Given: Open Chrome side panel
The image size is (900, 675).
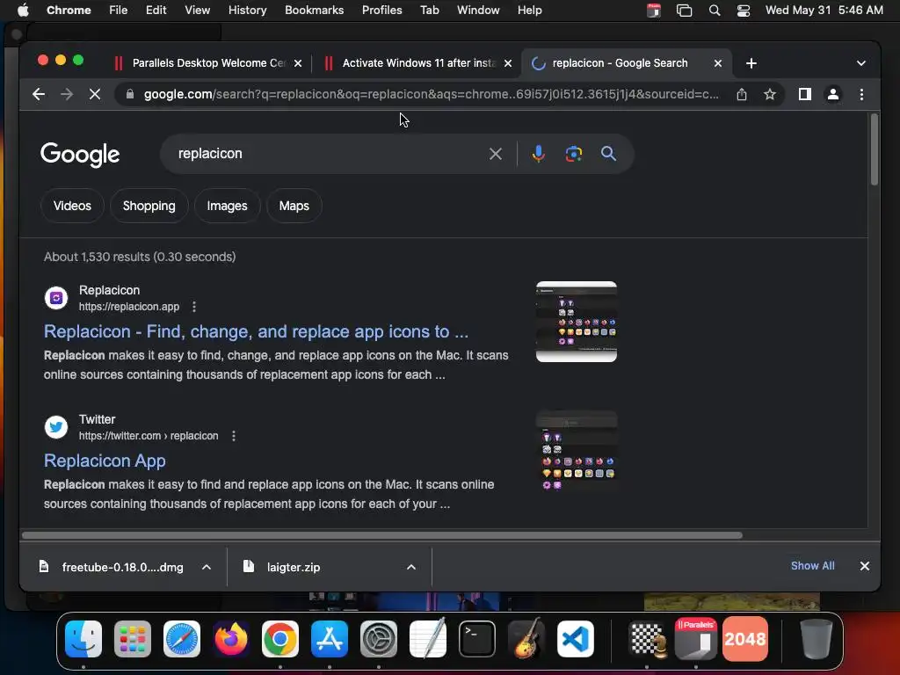Looking at the screenshot, I should 805,94.
